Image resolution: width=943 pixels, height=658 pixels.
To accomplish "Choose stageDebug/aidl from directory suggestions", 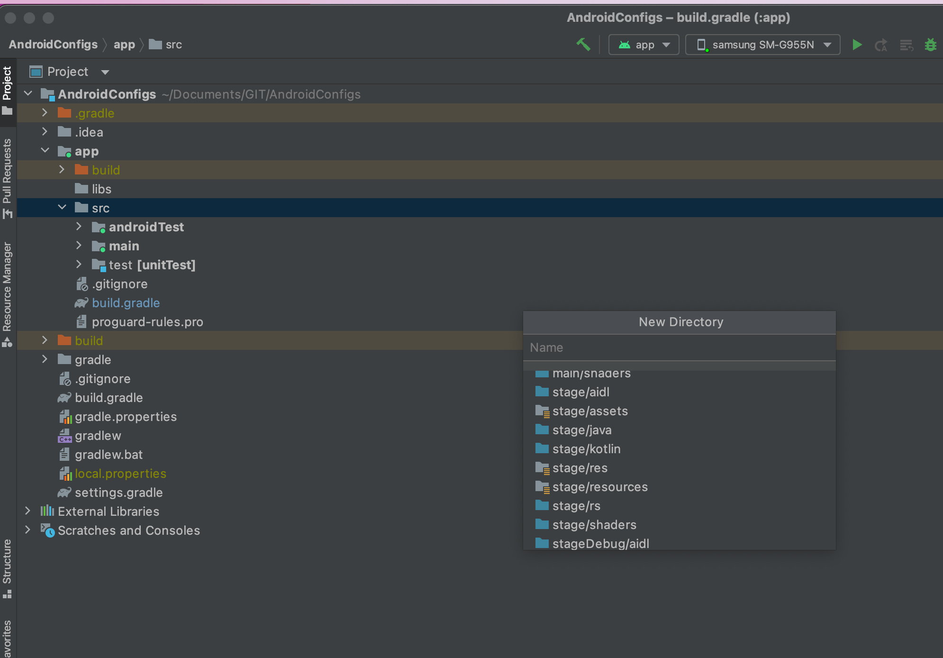I will 680,543.
